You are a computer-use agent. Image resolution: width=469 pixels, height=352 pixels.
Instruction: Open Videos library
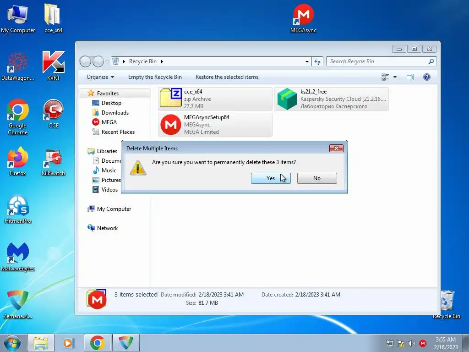109,189
